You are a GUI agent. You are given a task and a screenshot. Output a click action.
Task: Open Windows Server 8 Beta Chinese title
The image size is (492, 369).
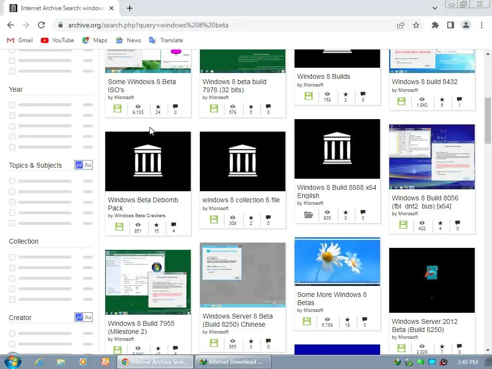(237, 320)
